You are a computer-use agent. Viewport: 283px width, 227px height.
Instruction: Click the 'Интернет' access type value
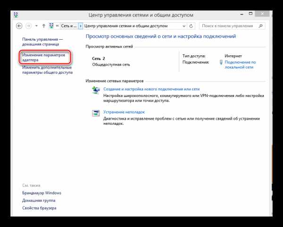pyautogui.click(x=233, y=56)
